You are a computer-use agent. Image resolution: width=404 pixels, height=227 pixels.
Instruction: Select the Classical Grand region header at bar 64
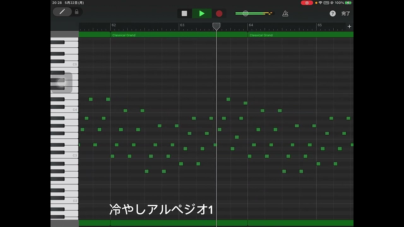300,35
